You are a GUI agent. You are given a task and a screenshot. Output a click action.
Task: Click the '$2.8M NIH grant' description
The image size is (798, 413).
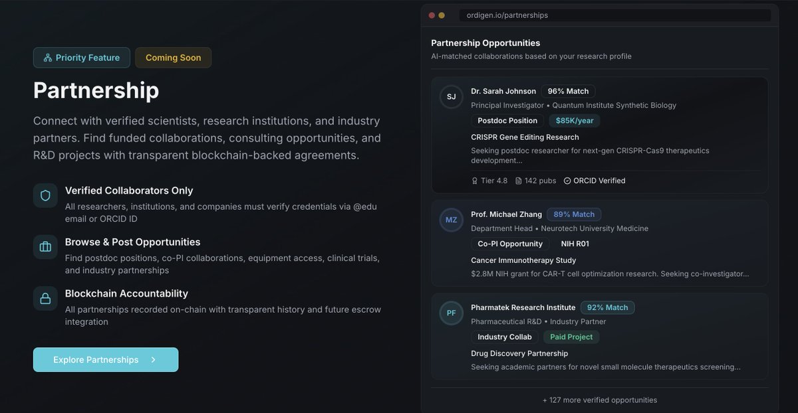pyautogui.click(x=610, y=274)
